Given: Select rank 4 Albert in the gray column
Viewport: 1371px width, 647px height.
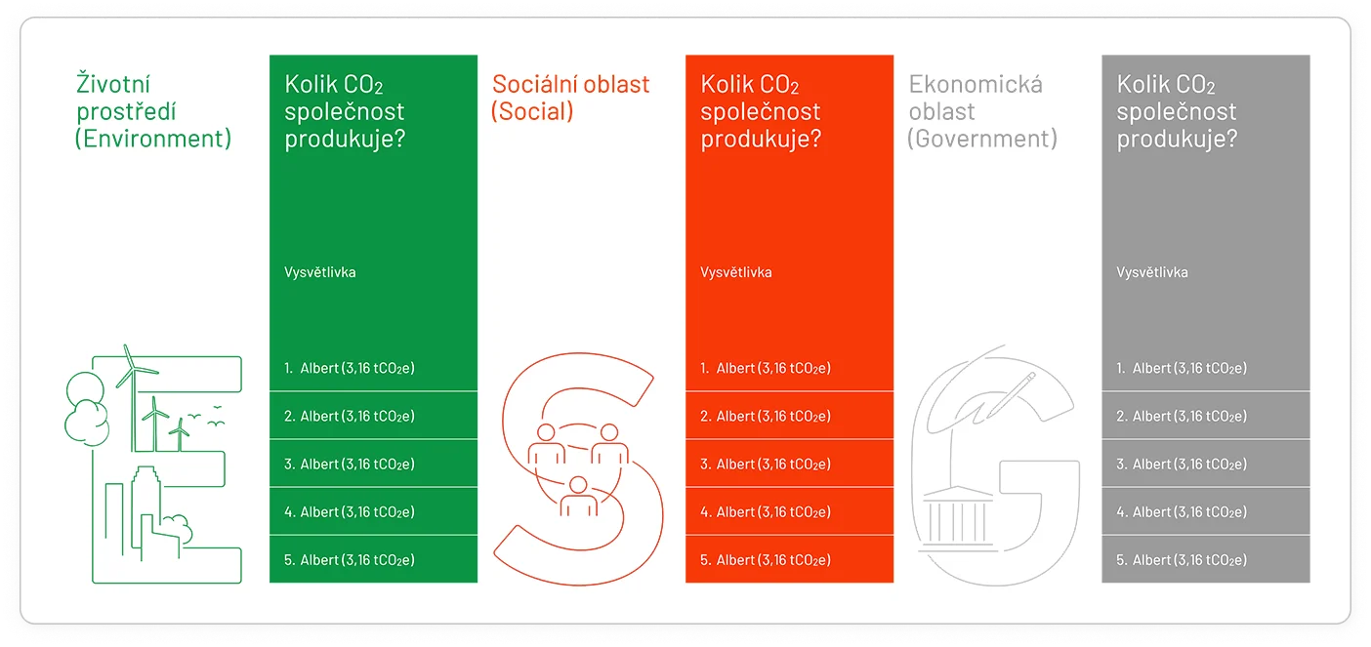Looking at the screenshot, I should coord(1182,511).
